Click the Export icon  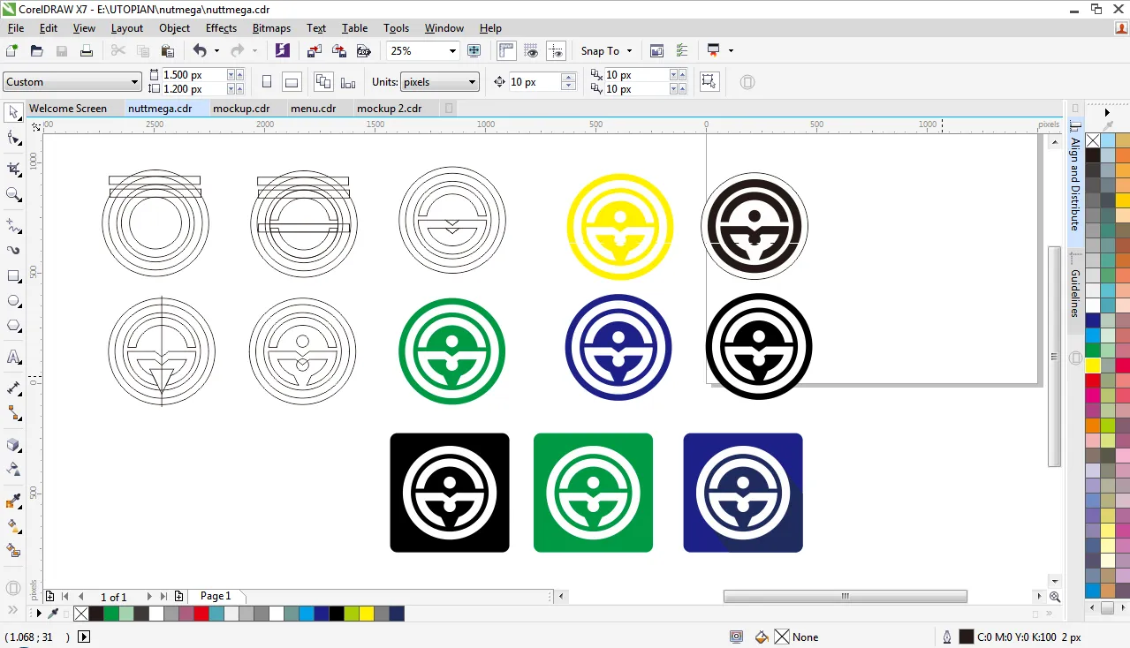coord(338,51)
